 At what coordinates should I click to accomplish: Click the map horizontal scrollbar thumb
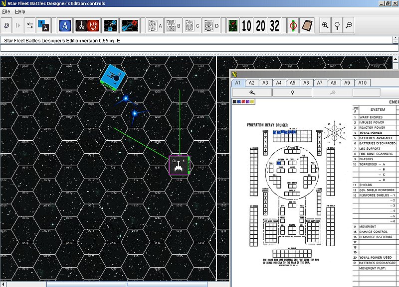[x=127, y=285]
